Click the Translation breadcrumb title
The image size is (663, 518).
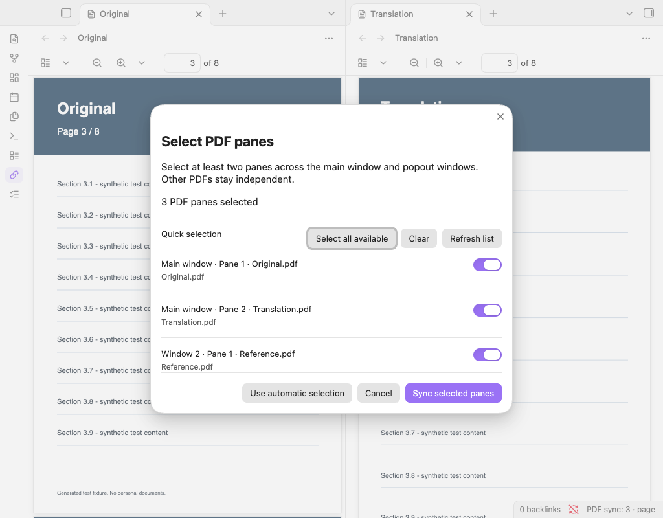pyautogui.click(x=416, y=38)
